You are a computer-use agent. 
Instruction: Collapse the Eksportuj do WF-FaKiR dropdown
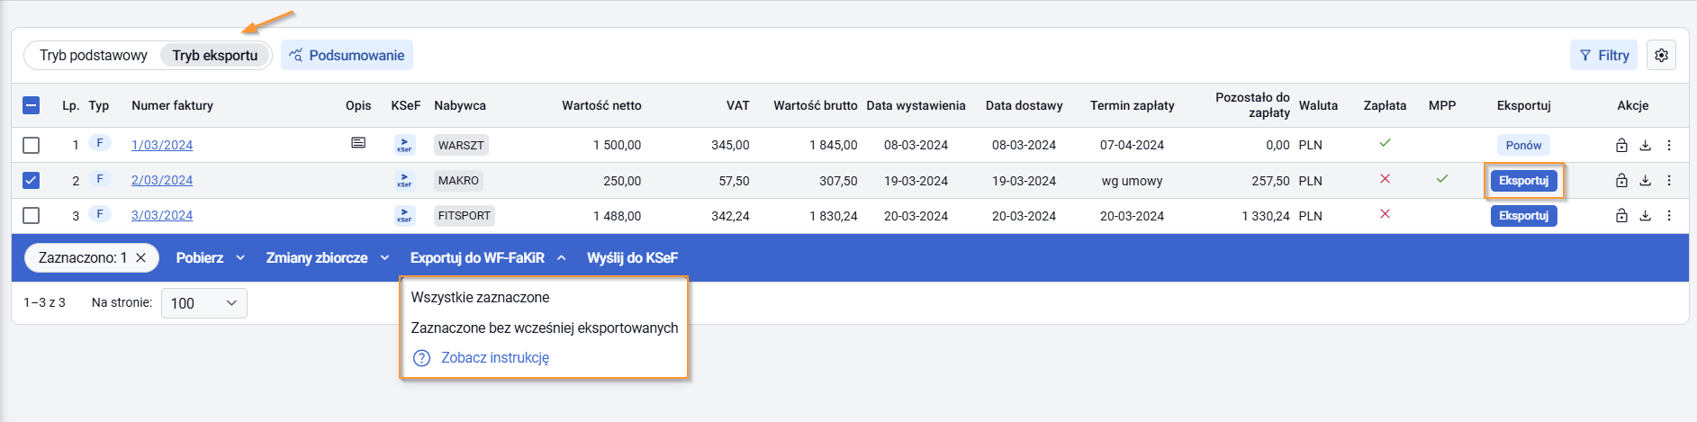(488, 257)
